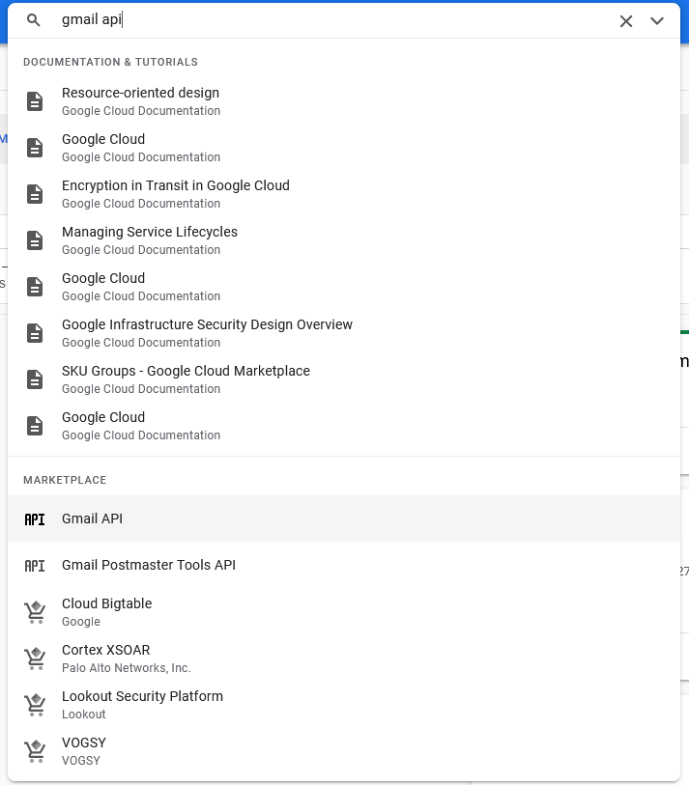Select Encryption in Transit in Google Cloud
Screen dimensions: 689x785
click(x=176, y=185)
